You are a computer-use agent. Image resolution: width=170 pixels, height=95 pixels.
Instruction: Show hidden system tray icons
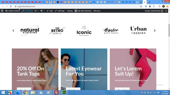139,93
